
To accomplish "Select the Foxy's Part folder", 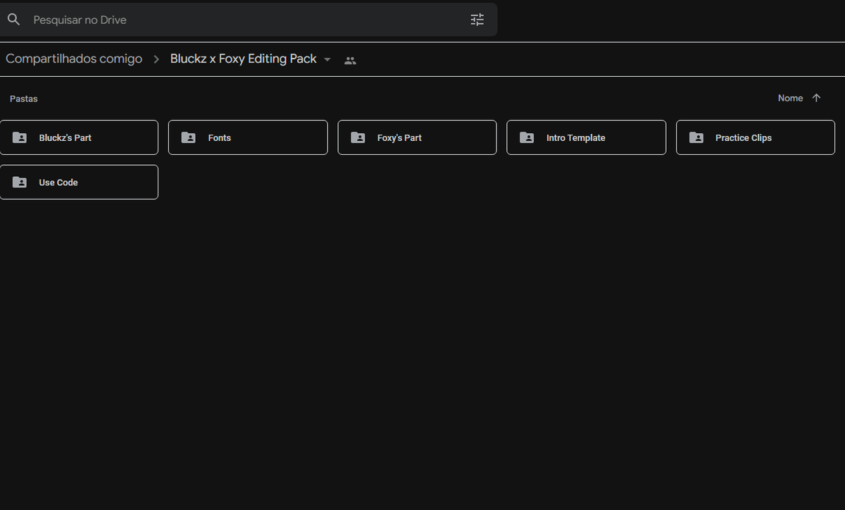I will point(417,137).
